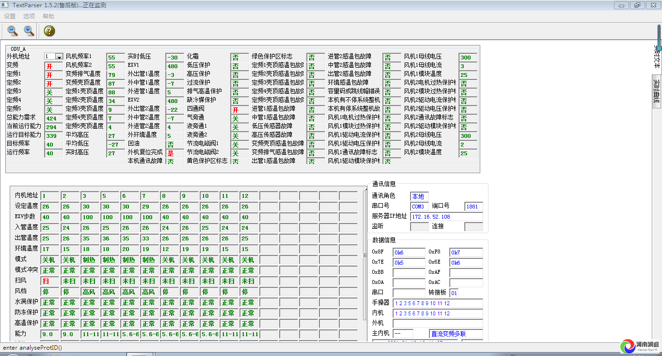
Task: Click the 通讯角色 本地 field
Action: (419, 196)
